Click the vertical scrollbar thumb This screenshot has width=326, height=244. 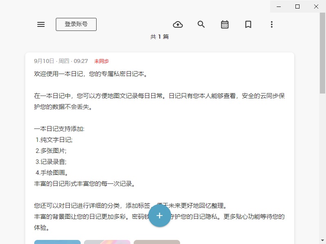(322, 53)
